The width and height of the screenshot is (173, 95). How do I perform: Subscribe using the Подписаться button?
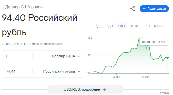tap(154, 9)
